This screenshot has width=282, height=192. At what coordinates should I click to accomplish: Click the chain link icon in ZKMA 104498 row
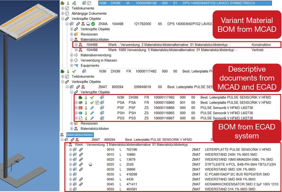coord(78,24)
